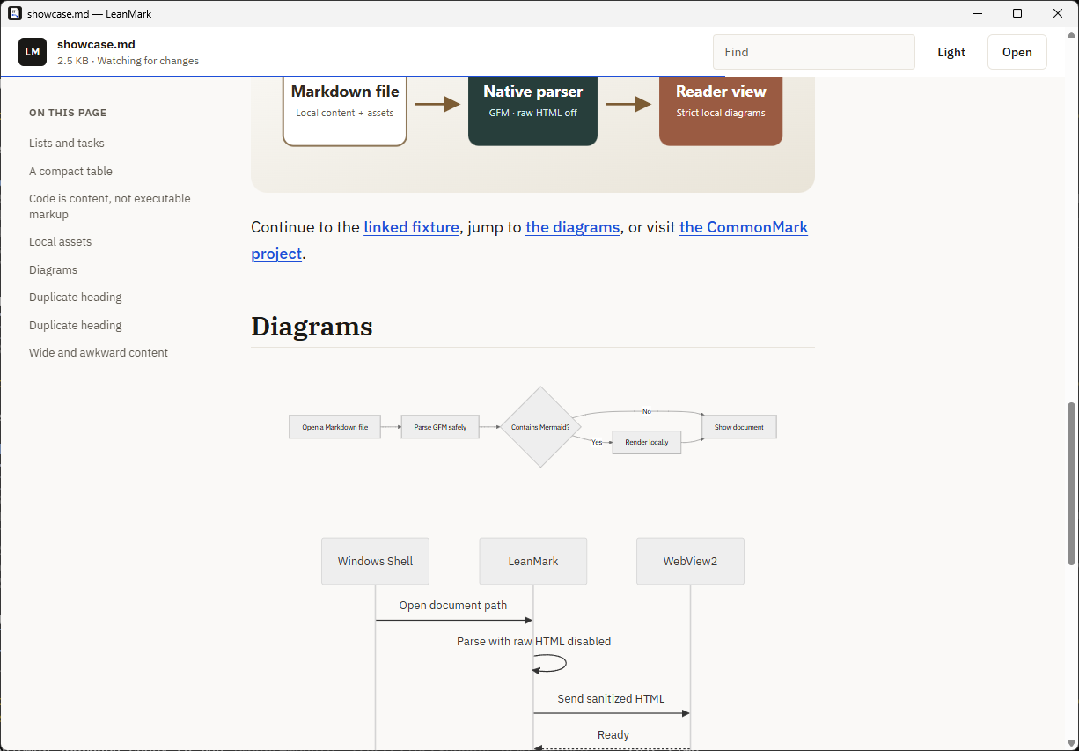Click Render locally flowchart node
This screenshot has height=751, width=1079.
click(x=647, y=442)
